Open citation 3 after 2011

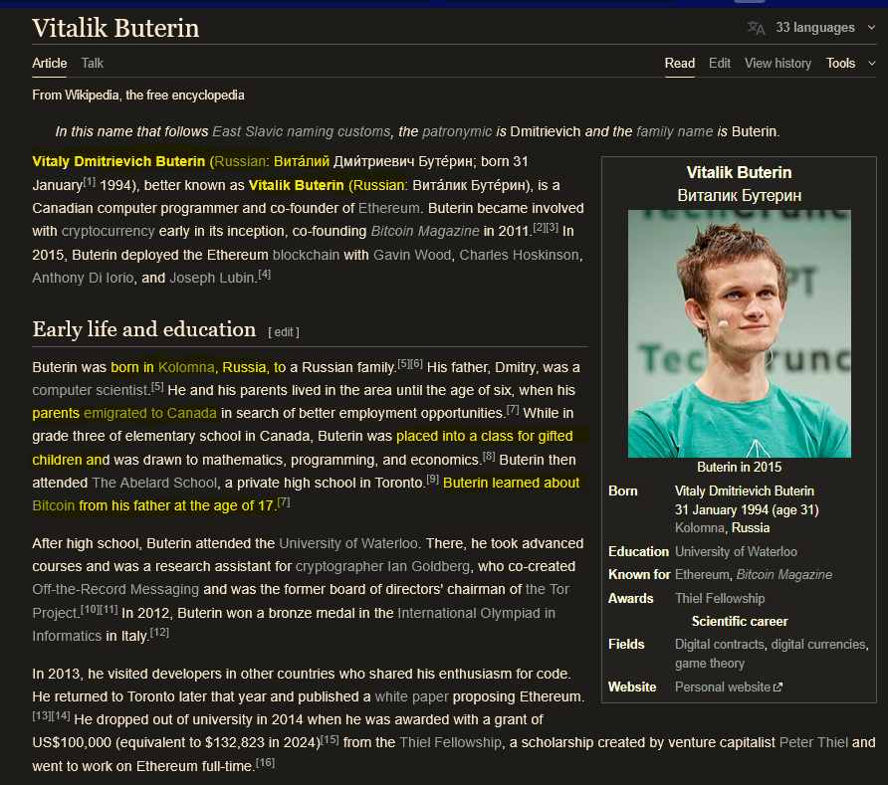553,228
